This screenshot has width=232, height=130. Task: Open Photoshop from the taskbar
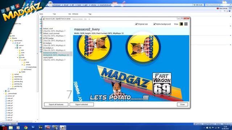coord(33,127)
